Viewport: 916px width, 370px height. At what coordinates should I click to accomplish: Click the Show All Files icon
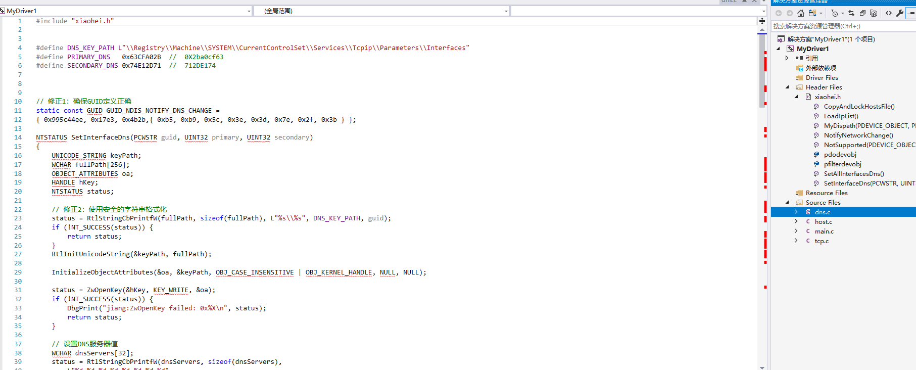(874, 13)
